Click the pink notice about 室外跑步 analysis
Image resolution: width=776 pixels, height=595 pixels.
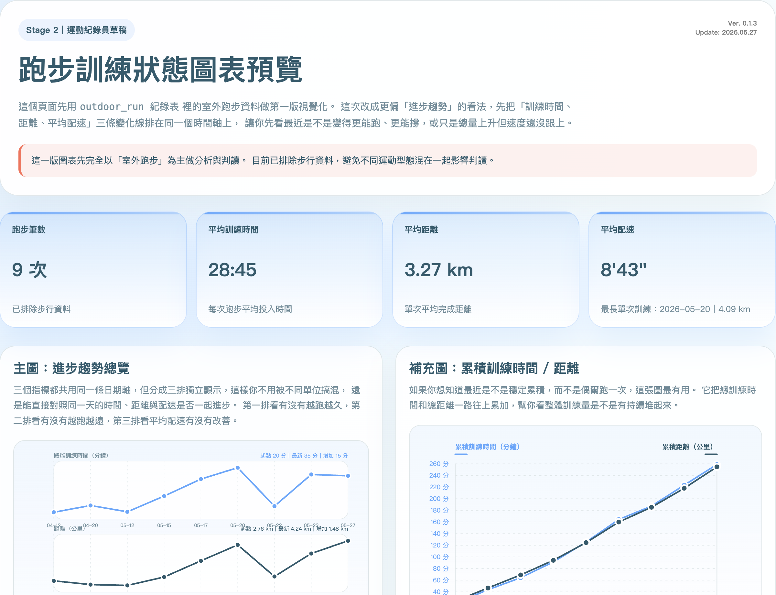pyautogui.click(x=387, y=160)
